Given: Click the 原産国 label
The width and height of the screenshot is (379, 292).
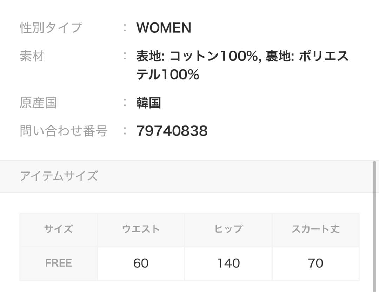Looking at the screenshot, I should tap(38, 103).
